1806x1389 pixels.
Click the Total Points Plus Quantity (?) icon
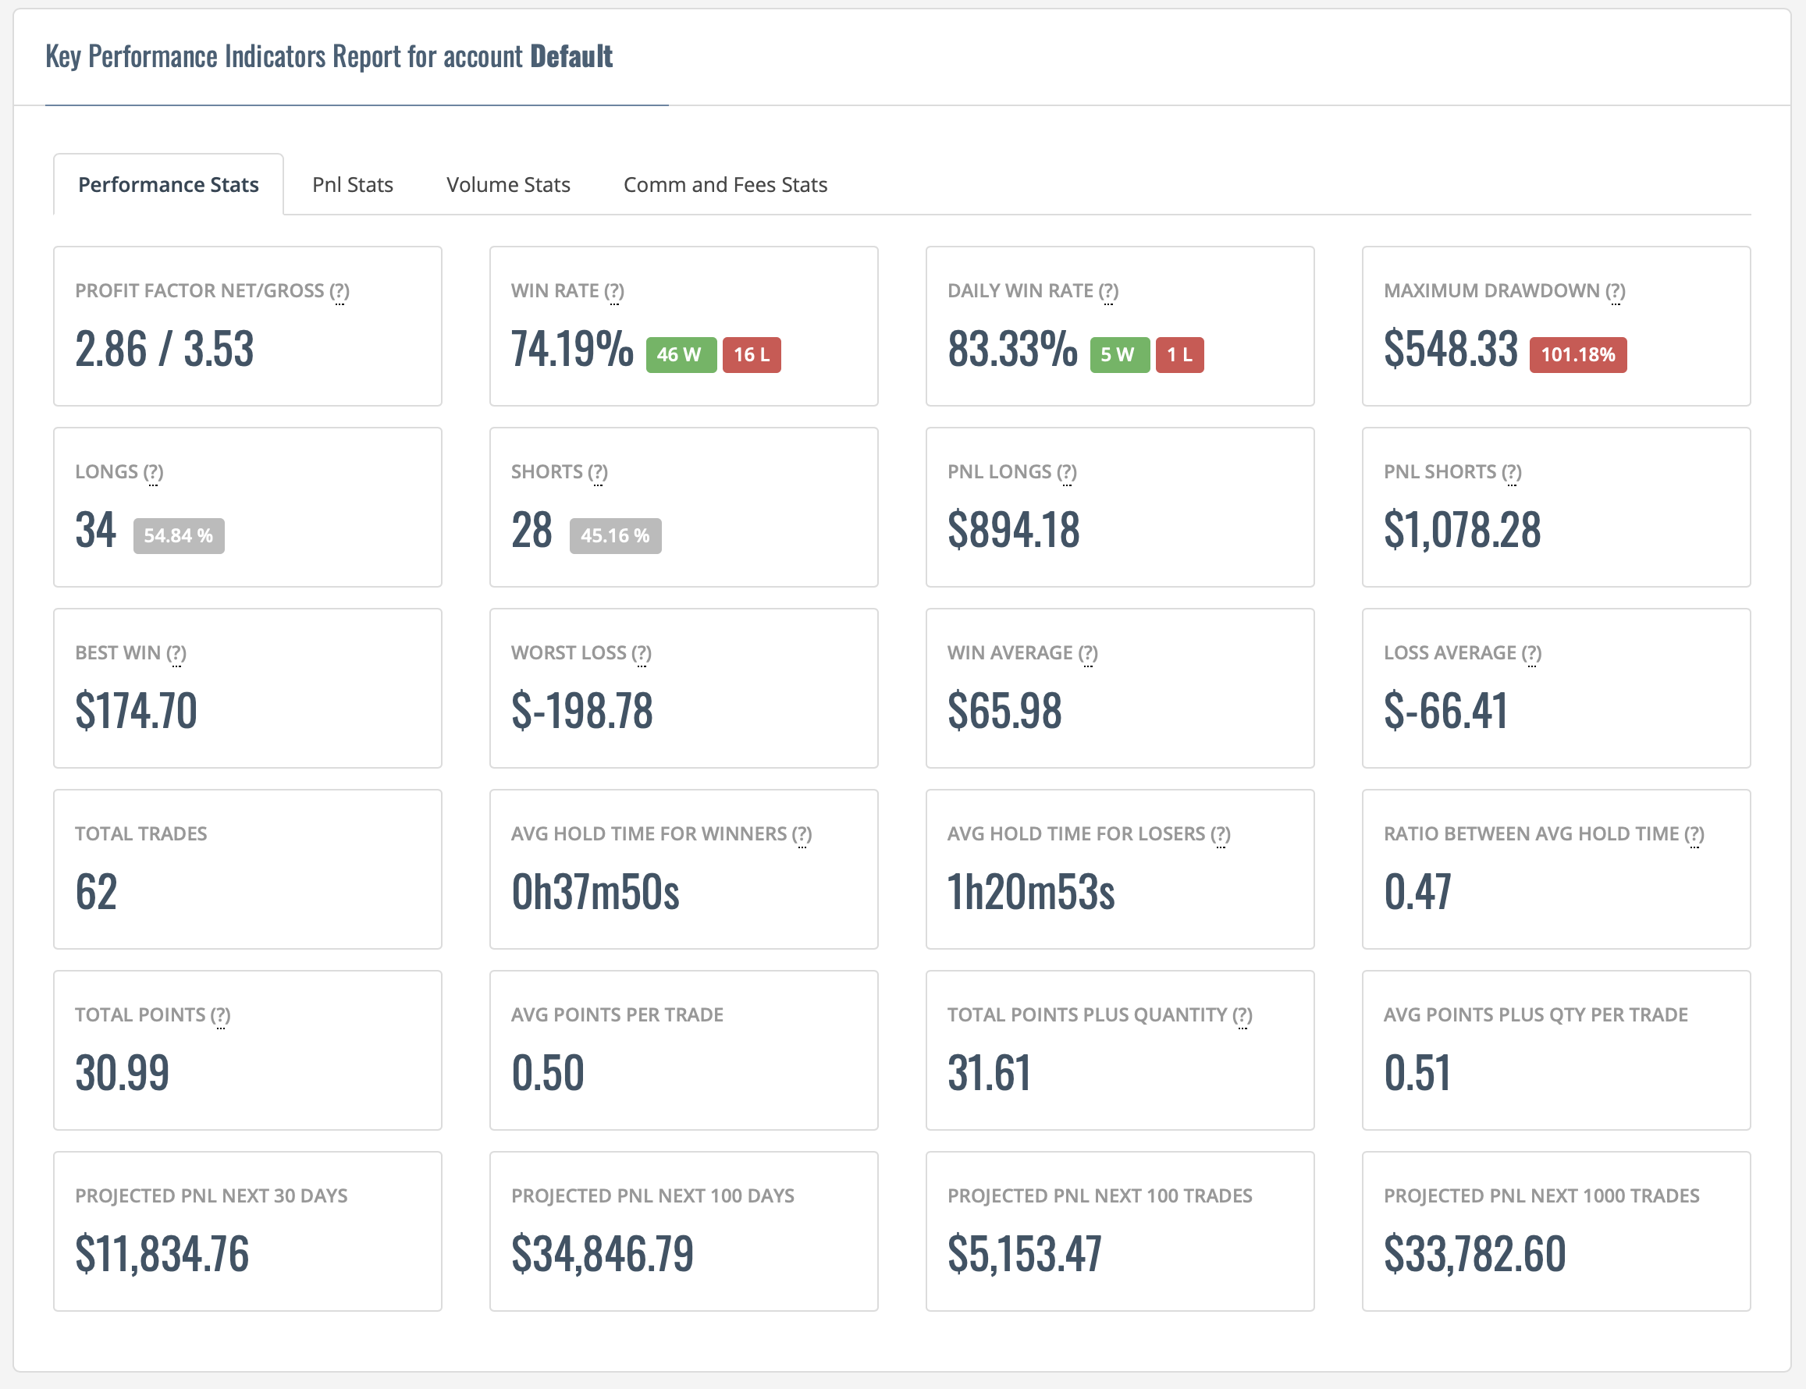(1242, 1015)
